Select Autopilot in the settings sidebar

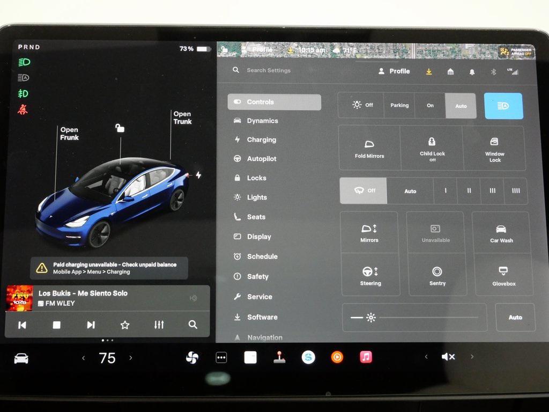pyautogui.click(x=261, y=159)
